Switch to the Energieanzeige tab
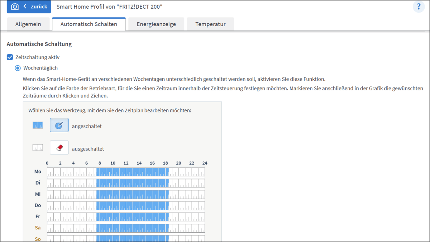 click(156, 24)
